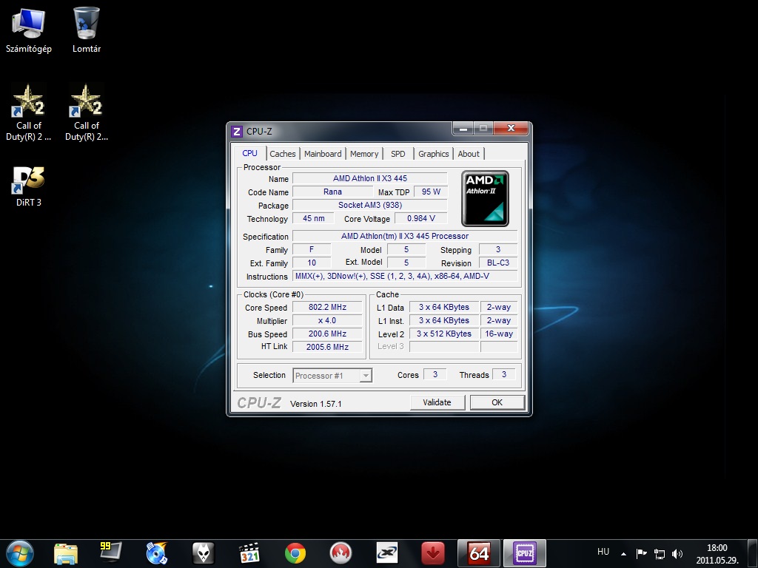
Task: Click the empty Level 3 cache field
Action: [x=444, y=347]
